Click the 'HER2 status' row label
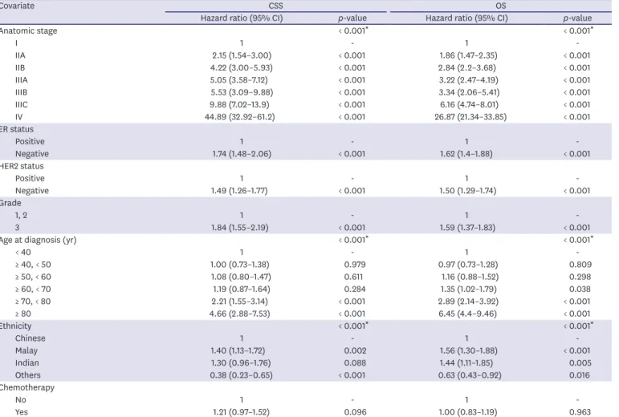This screenshot has width=619, height=417. pyautogui.click(x=22, y=166)
